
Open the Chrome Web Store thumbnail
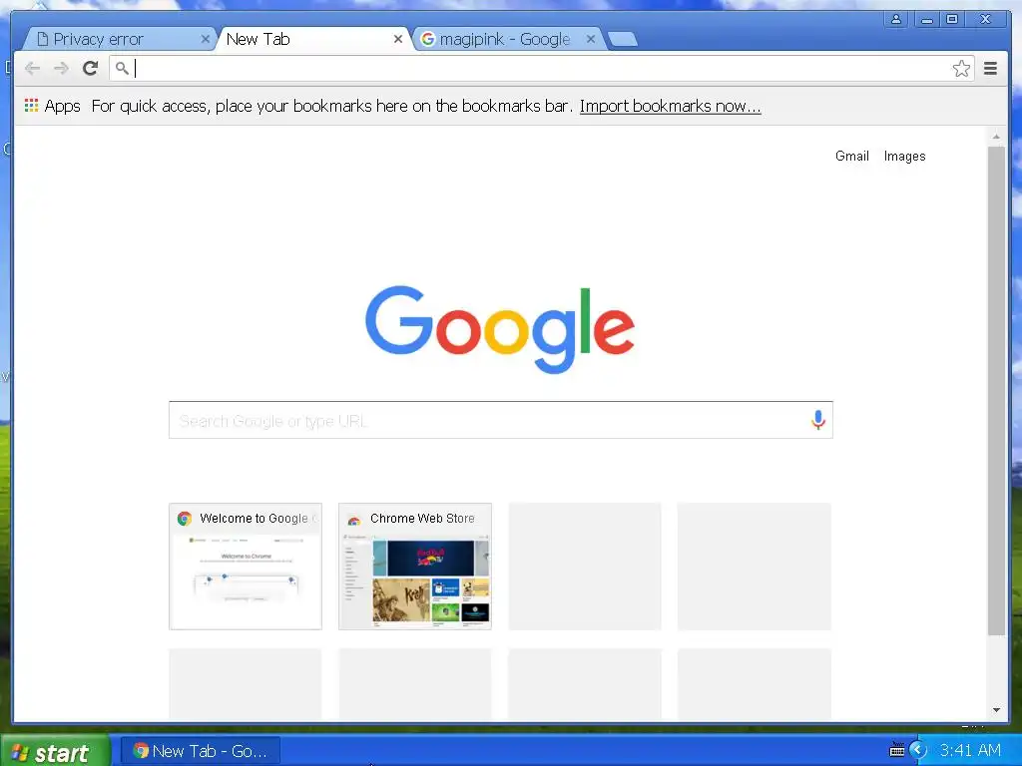pos(415,567)
